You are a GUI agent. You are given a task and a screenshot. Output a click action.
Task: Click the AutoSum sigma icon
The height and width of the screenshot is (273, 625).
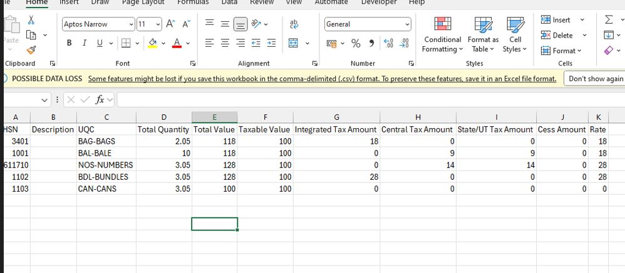click(x=606, y=20)
